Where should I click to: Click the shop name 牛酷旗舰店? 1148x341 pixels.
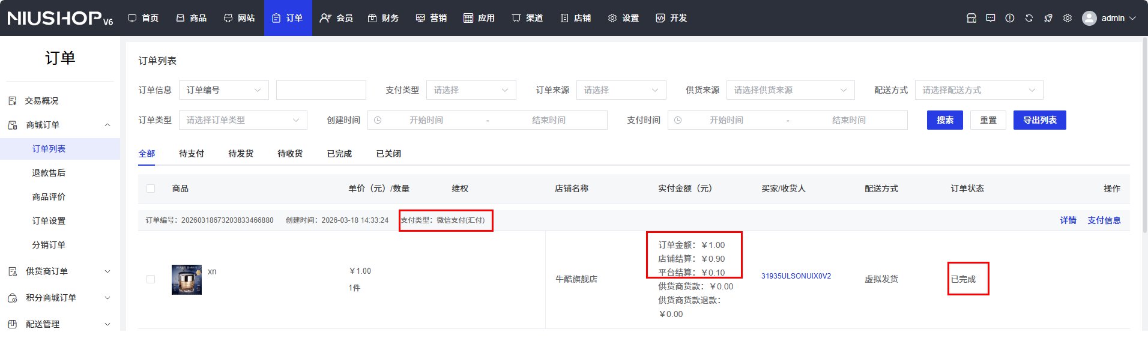pos(576,279)
